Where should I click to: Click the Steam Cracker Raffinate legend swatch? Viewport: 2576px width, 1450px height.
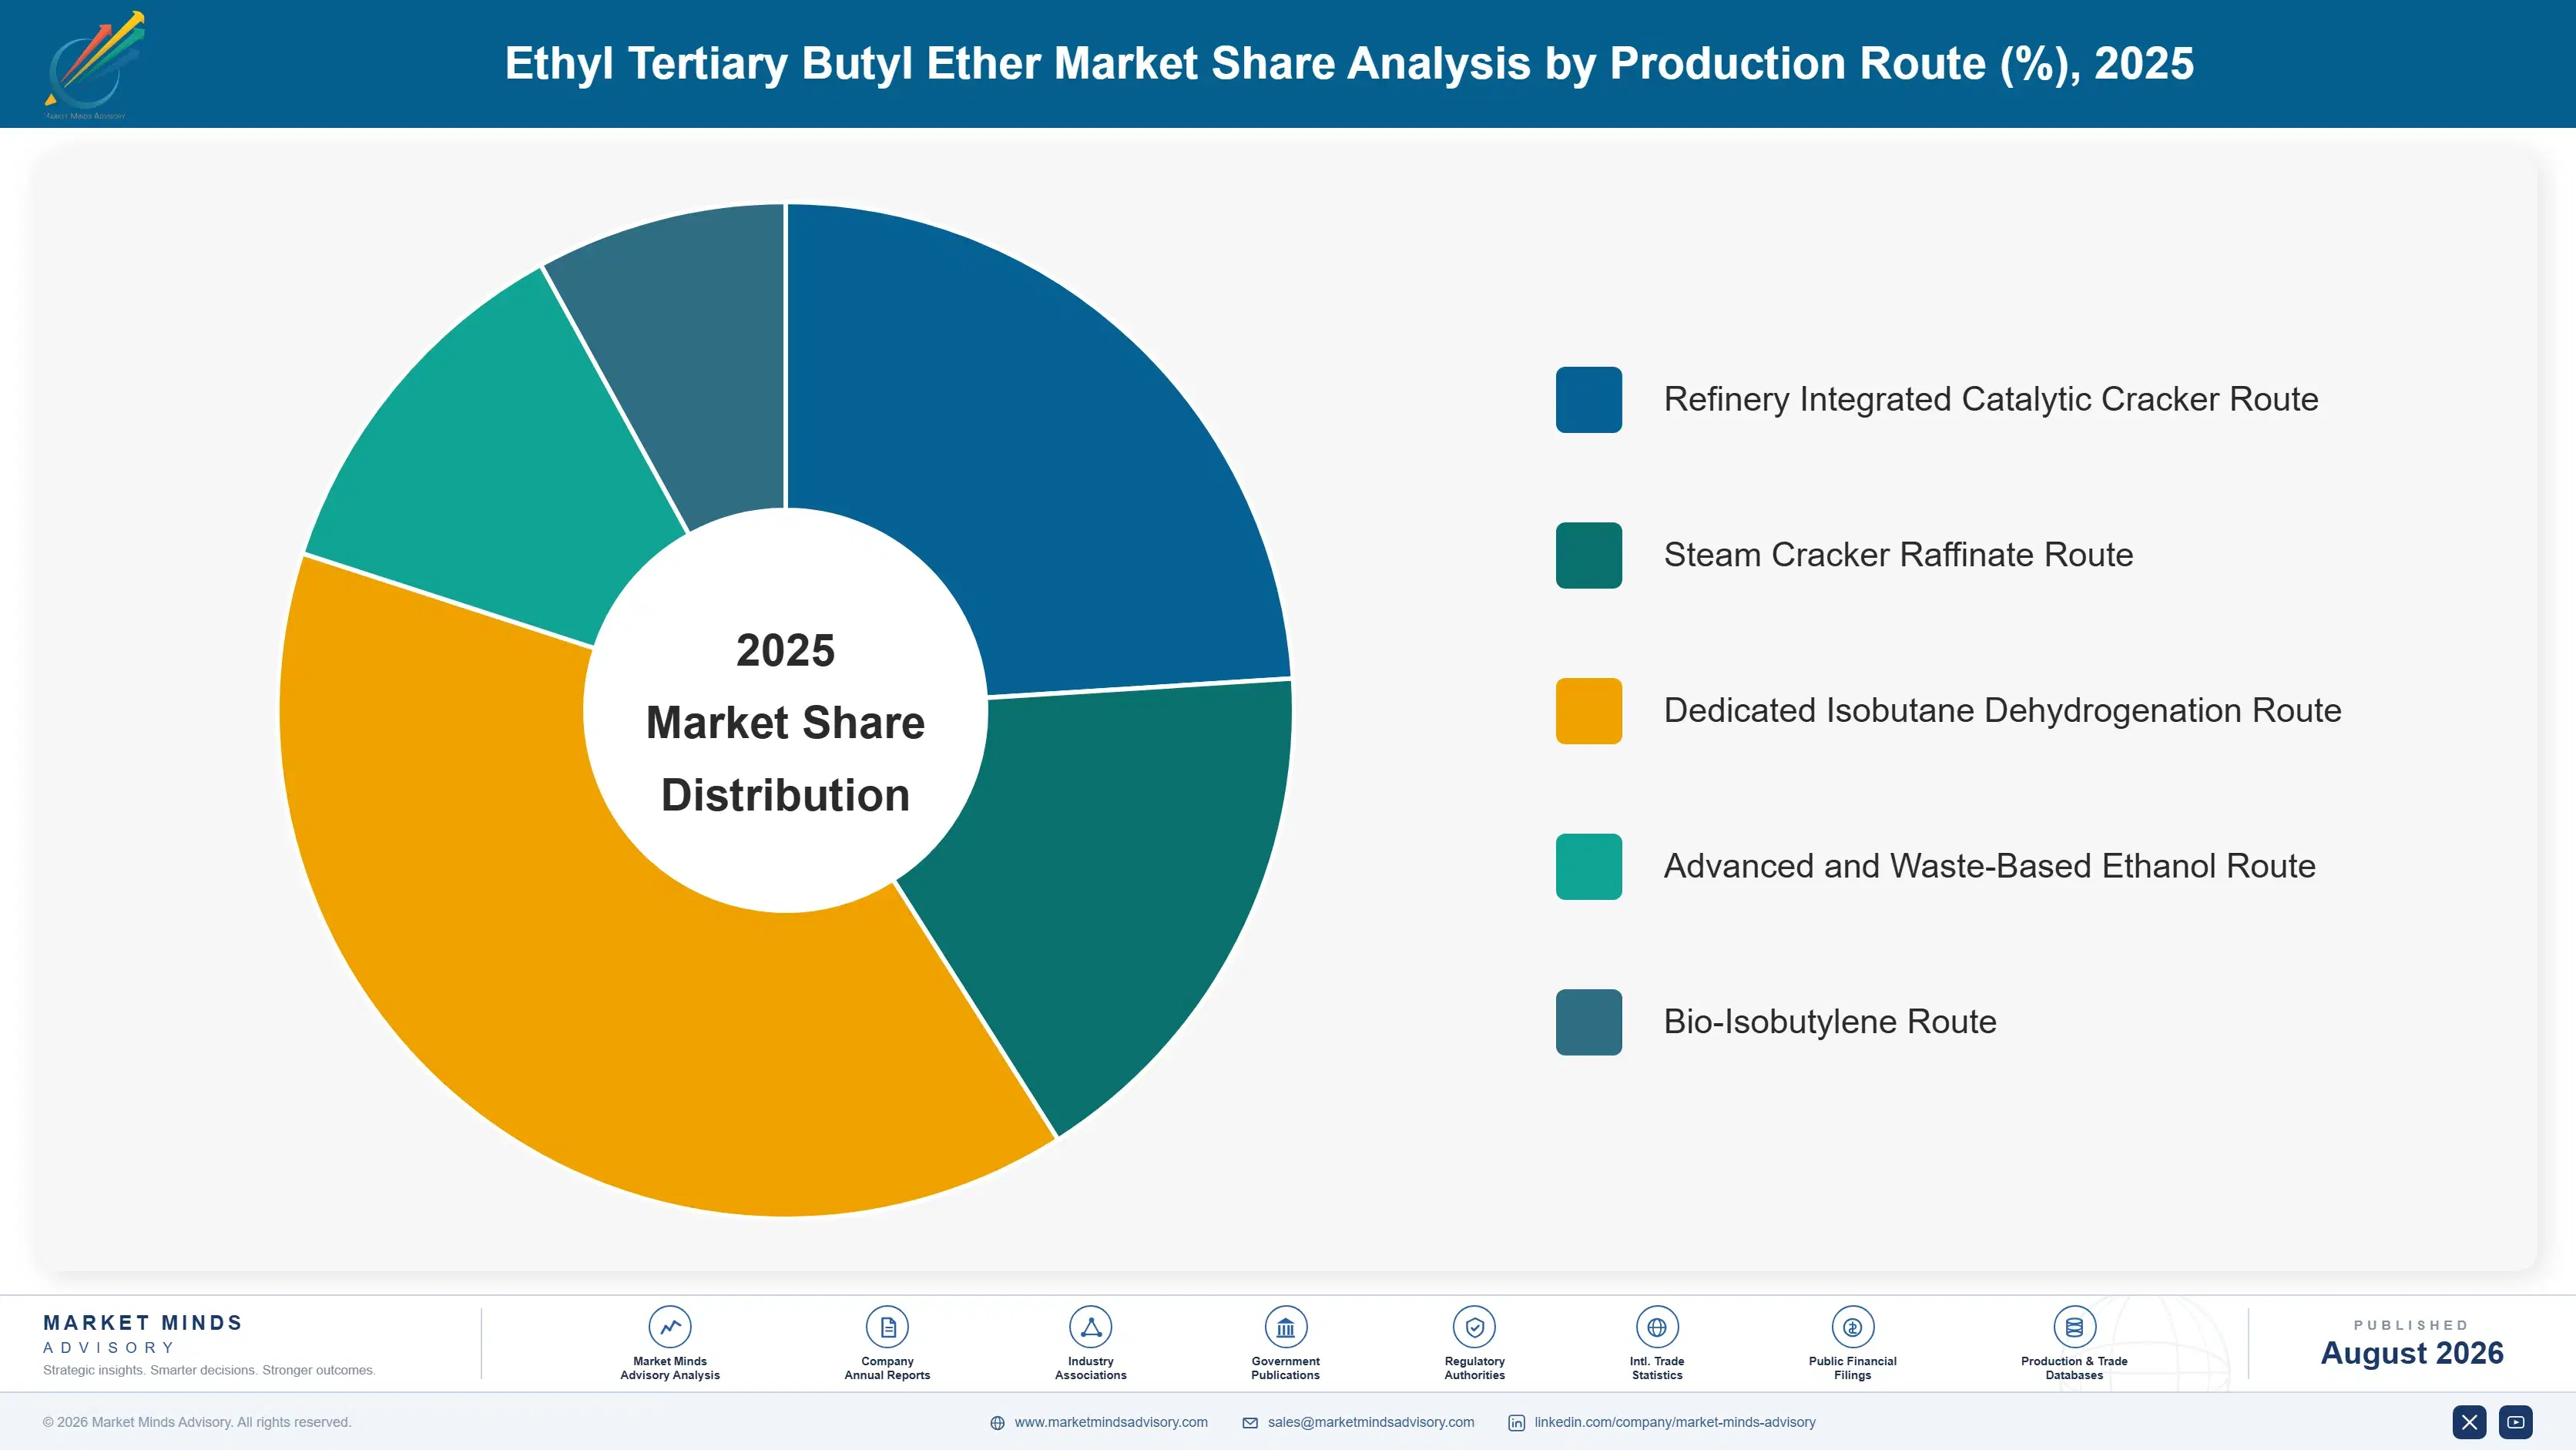point(1588,555)
